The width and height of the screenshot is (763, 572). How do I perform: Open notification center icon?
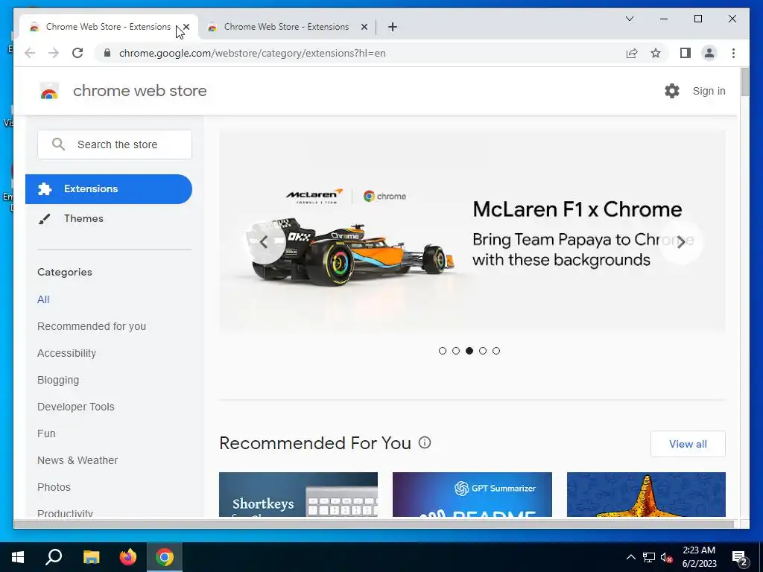click(x=740, y=557)
